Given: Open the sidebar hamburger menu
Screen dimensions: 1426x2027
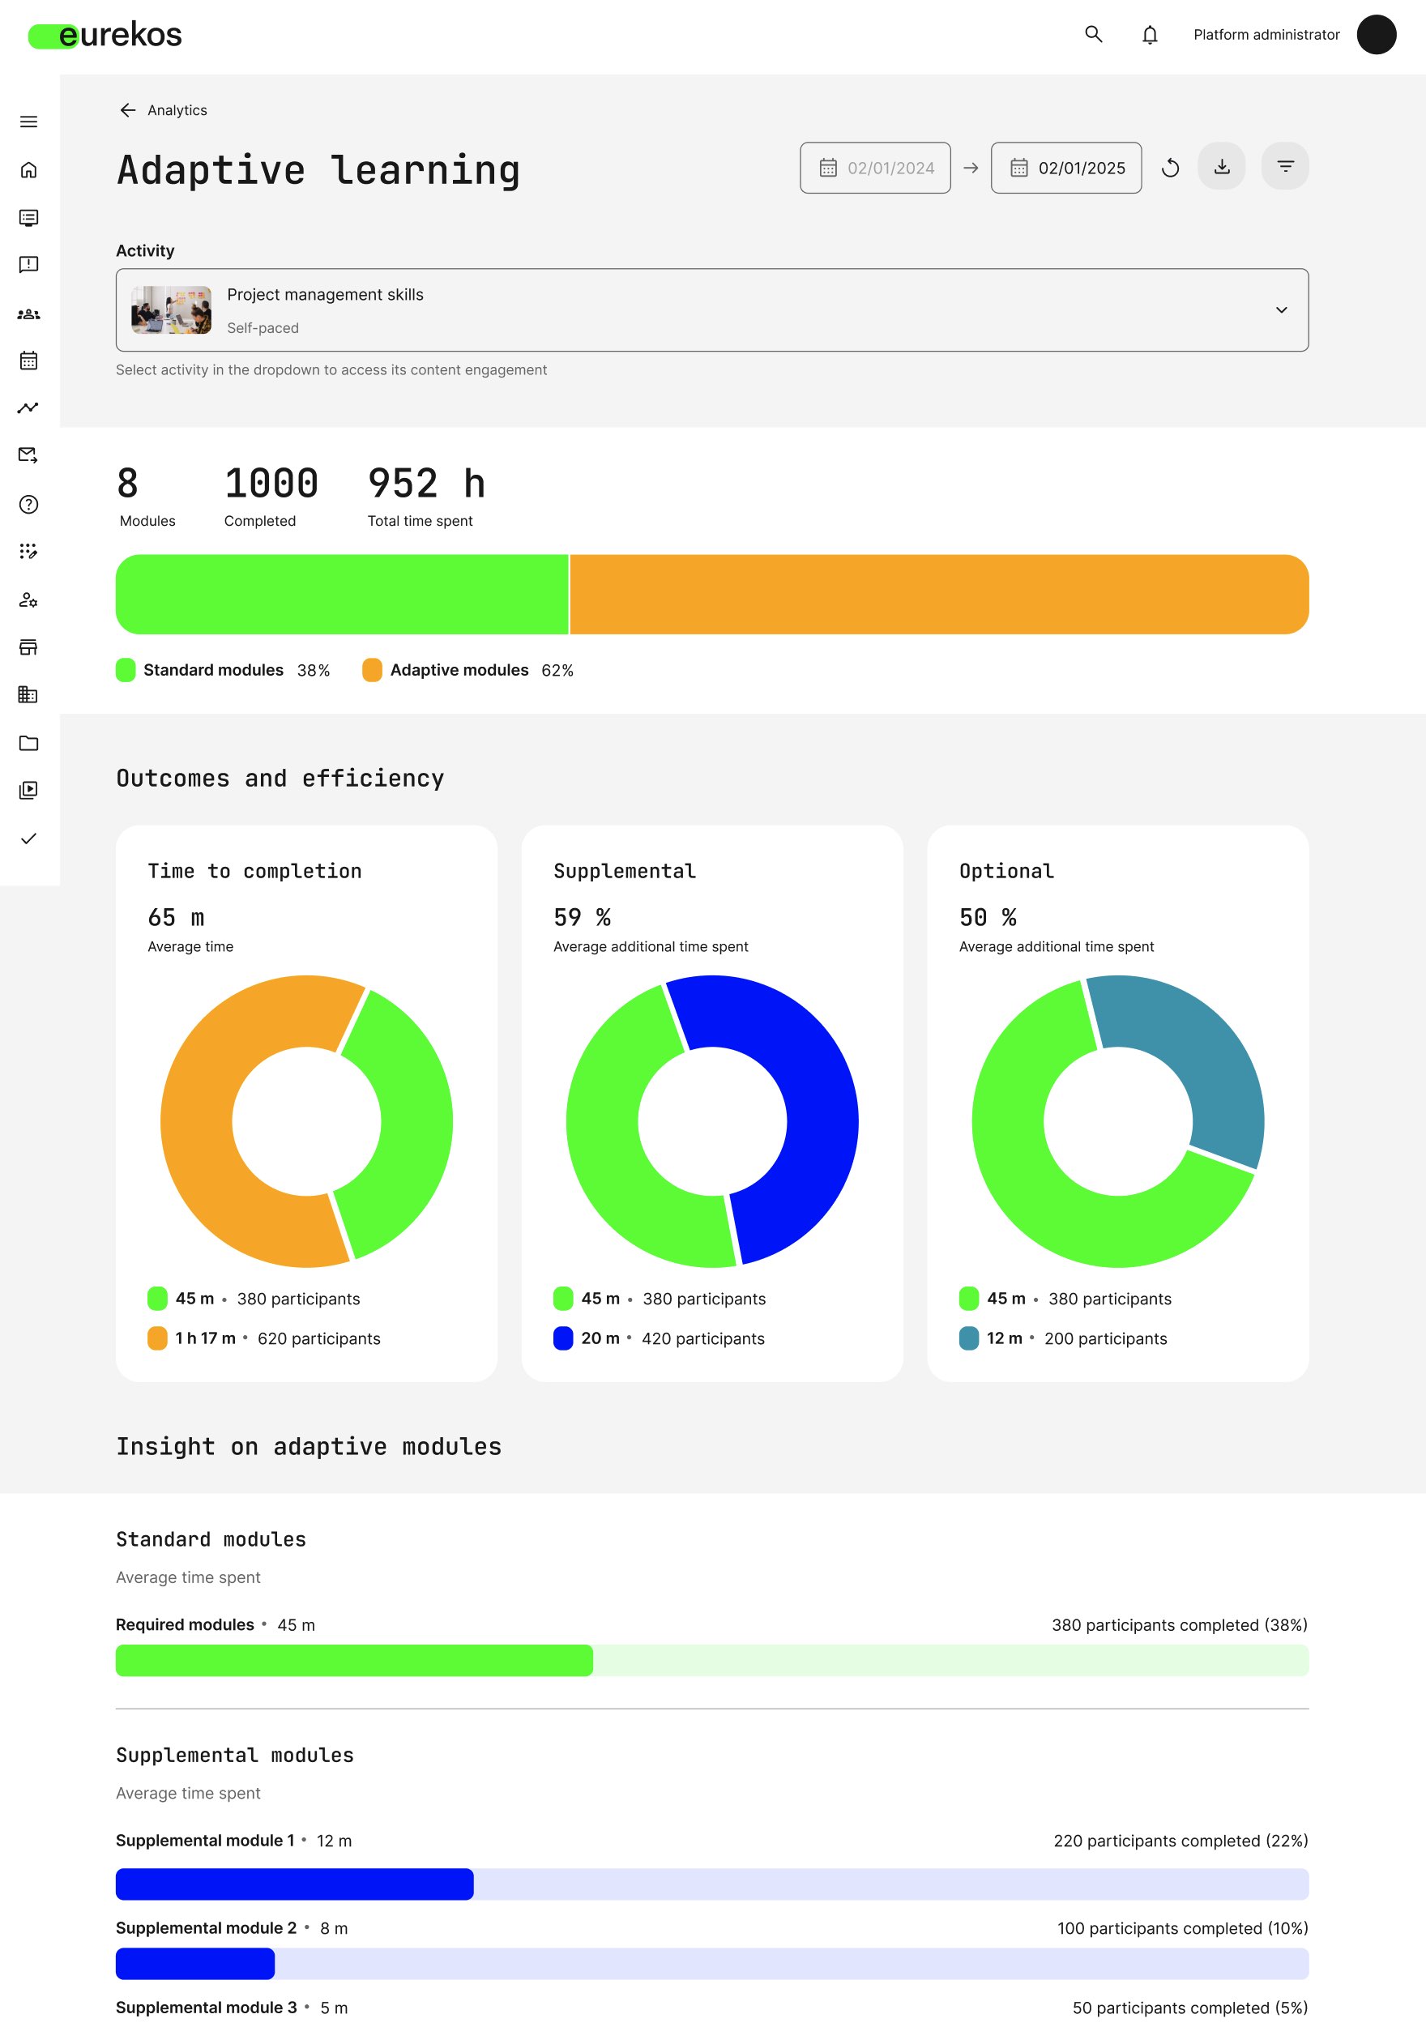Looking at the screenshot, I should (28, 122).
